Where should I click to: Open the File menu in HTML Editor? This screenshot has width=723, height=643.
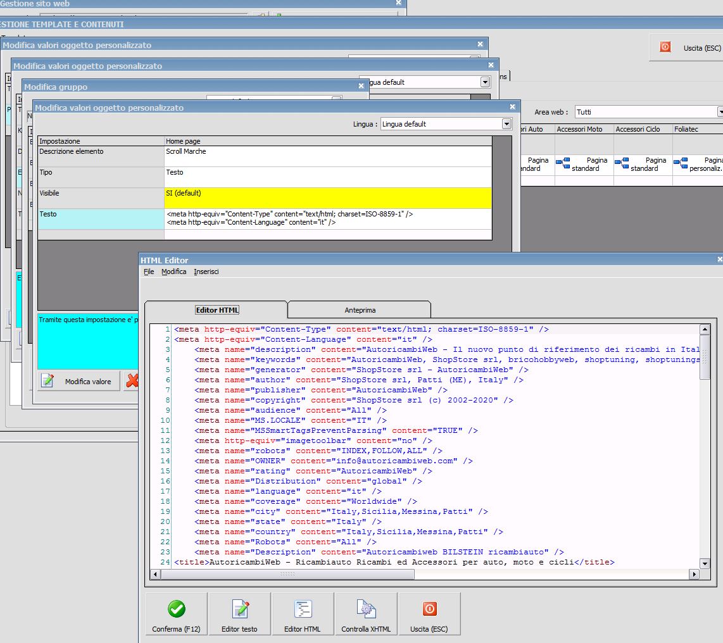pos(149,272)
